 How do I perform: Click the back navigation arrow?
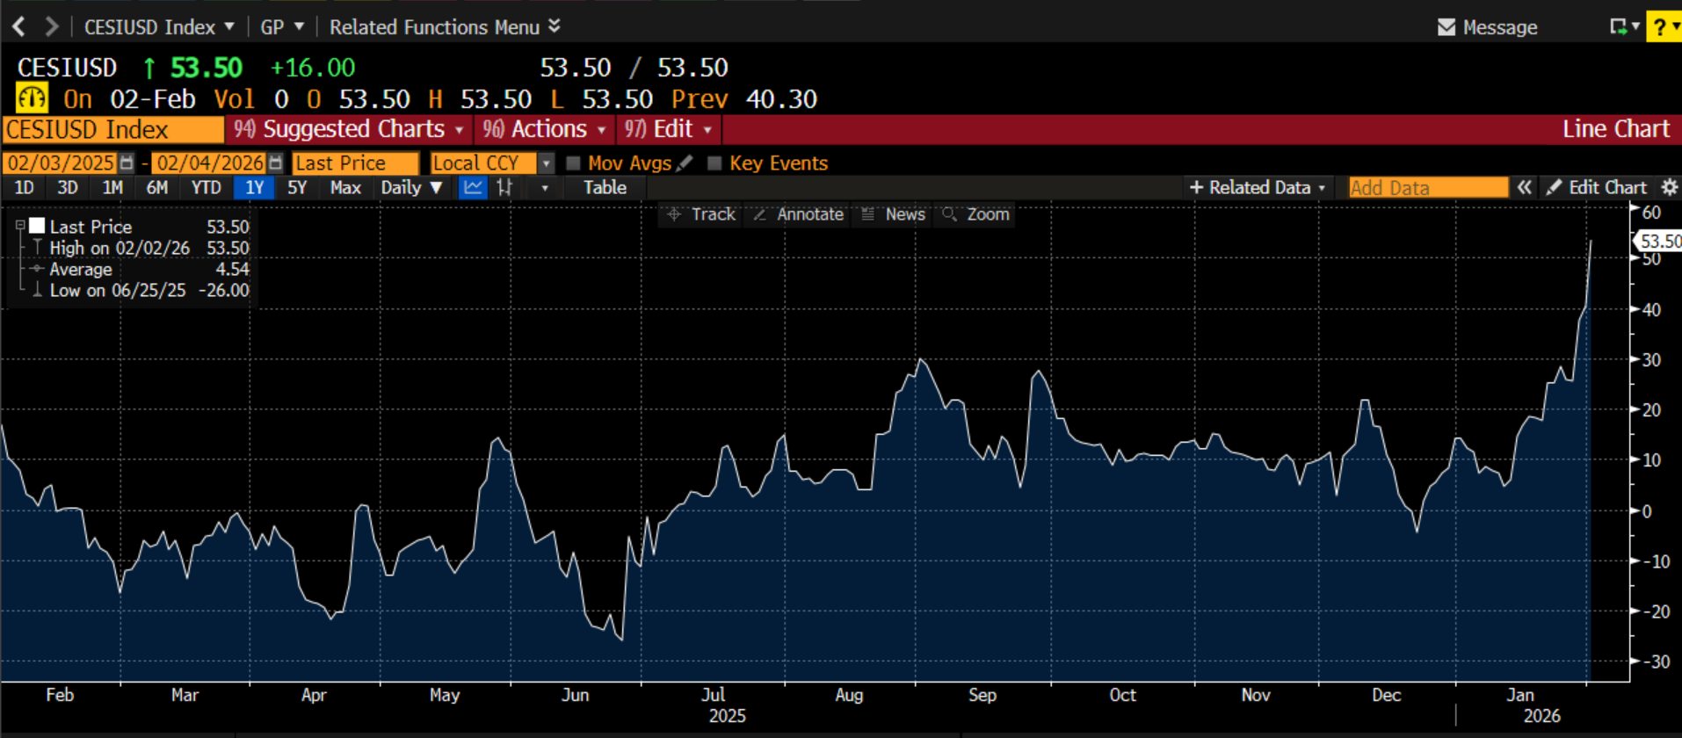[18, 27]
